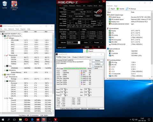Open the Windows Start menu
The height and width of the screenshot is (122, 153).
pos(3,120)
